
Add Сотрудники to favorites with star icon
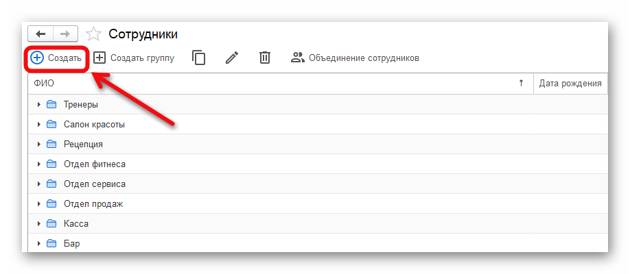pyautogui.click(x=93, y=34)
